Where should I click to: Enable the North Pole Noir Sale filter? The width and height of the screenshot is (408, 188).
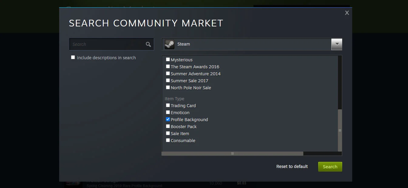168,87
